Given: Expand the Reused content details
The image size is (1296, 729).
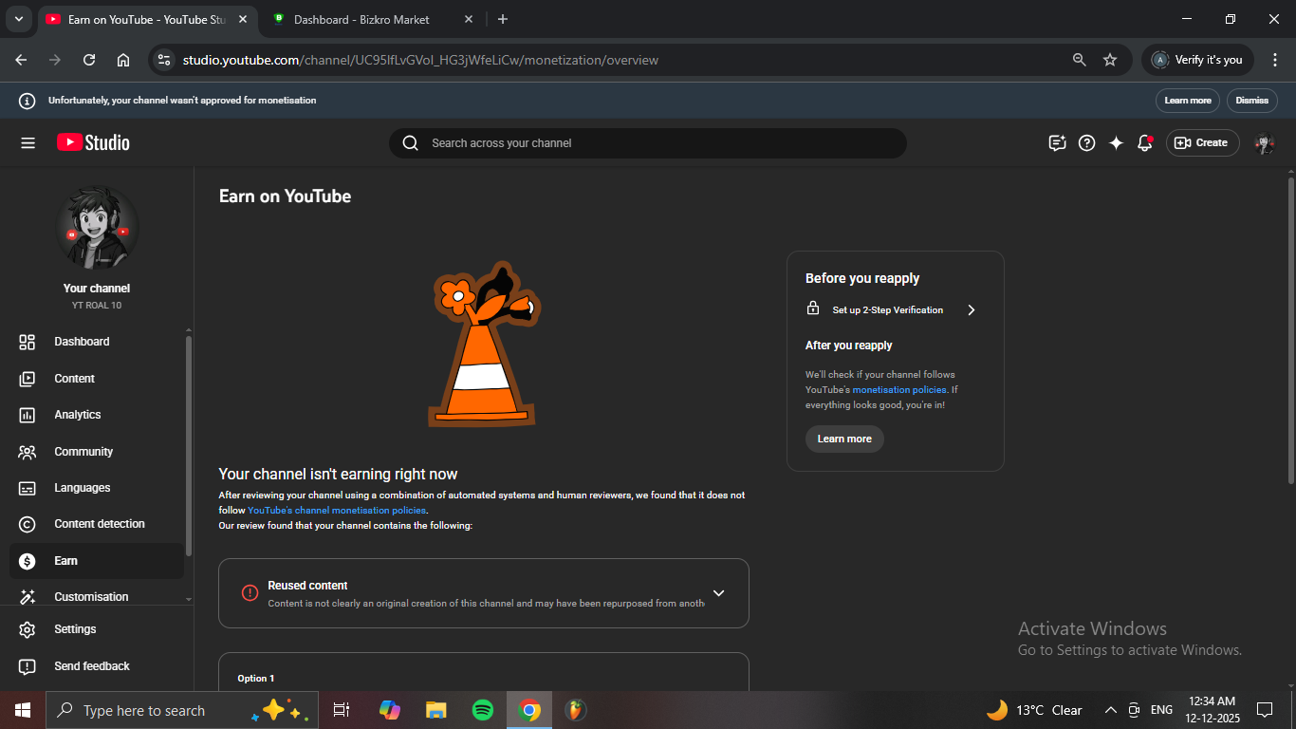Looking at the screenshot, I should click(718, 593).
